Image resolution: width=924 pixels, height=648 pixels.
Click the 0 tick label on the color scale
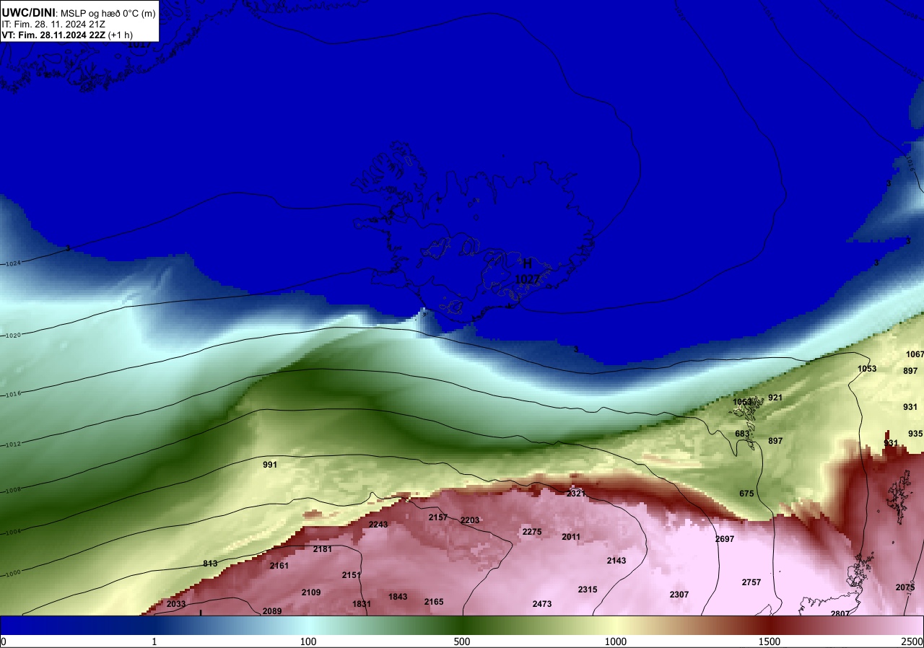click(4, 642)
